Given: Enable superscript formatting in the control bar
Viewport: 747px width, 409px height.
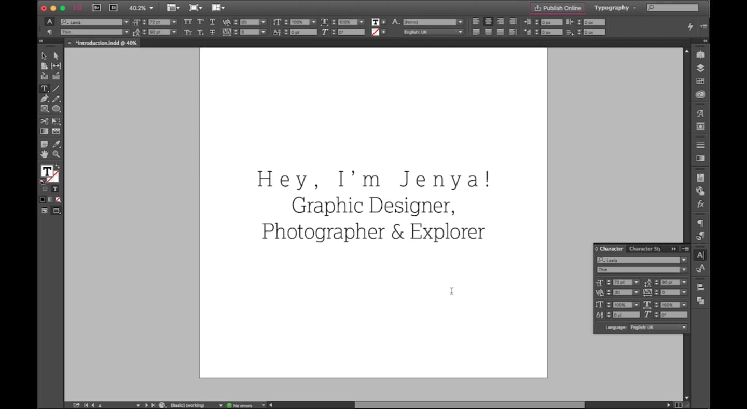Looking at the screenshot, I should point(199,21).
